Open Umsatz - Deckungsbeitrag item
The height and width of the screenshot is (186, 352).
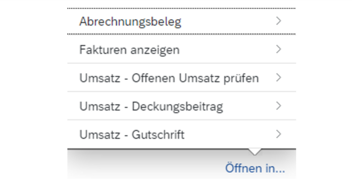coord(182,106)
